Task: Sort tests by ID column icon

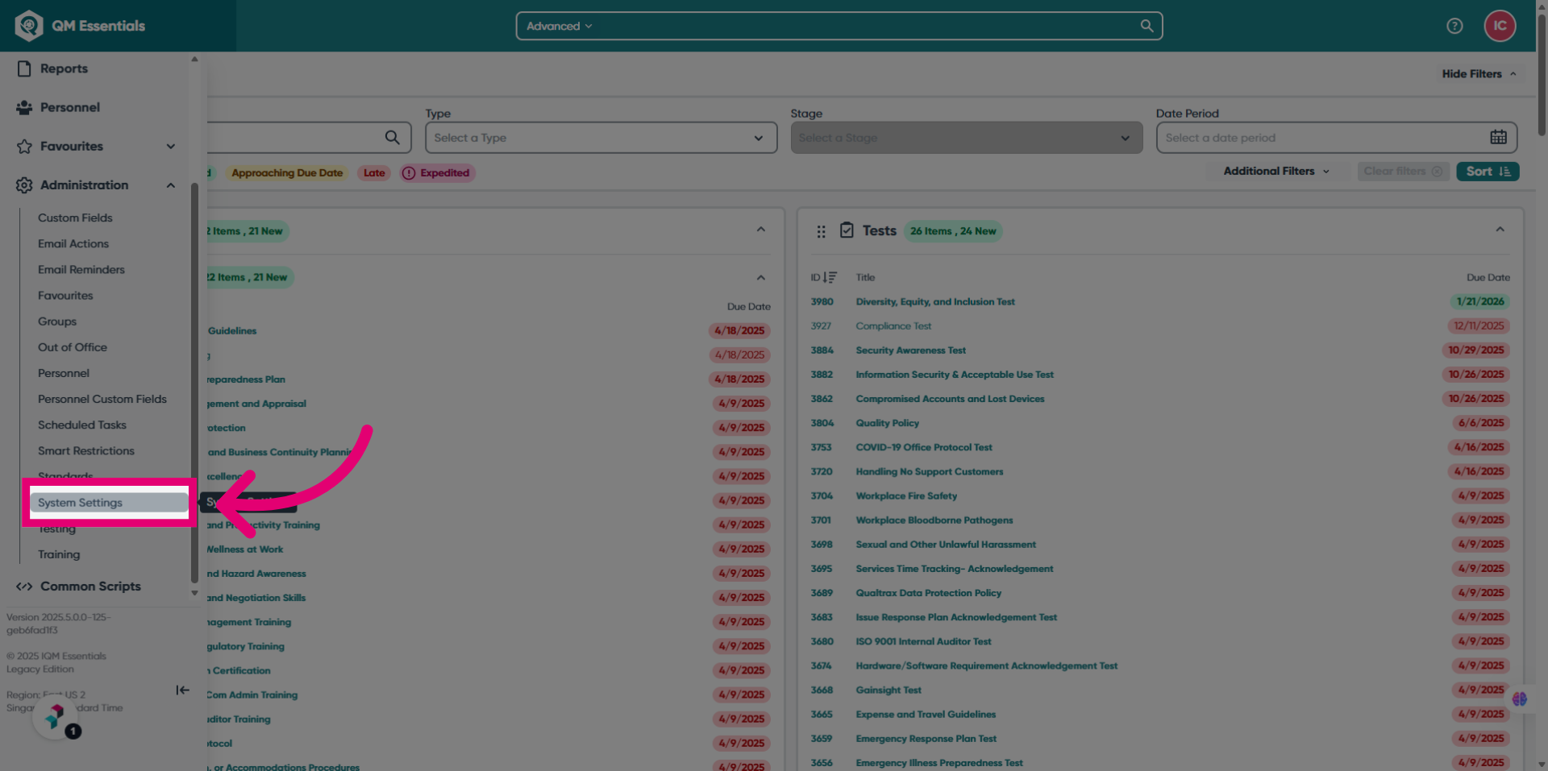Action: 830,277
